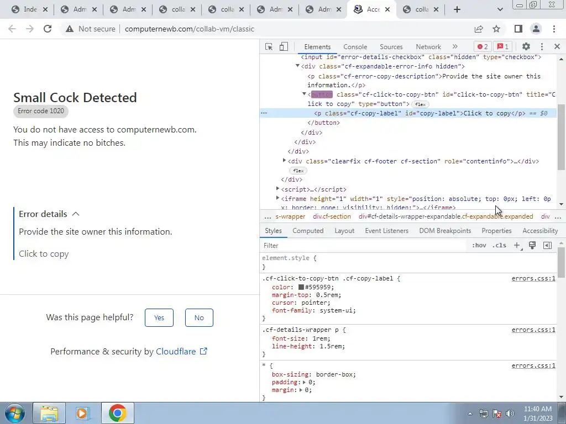Go forward with the browser forward arrow
Screen dimensions: 566x424
30,29
